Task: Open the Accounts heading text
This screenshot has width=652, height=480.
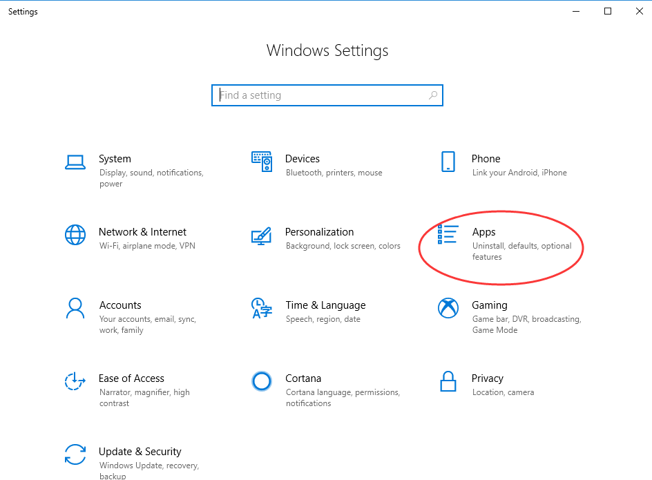Action: coord(120,305)
